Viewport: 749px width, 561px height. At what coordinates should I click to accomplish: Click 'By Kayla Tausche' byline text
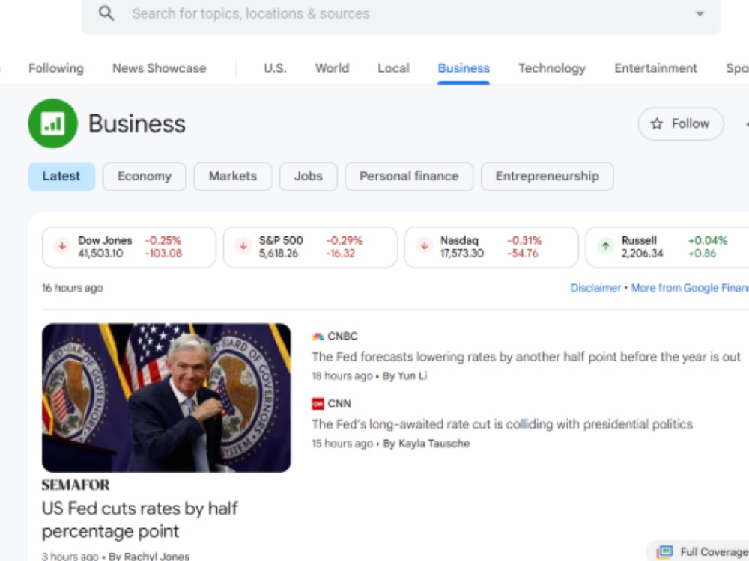click(x=426, y=444)
